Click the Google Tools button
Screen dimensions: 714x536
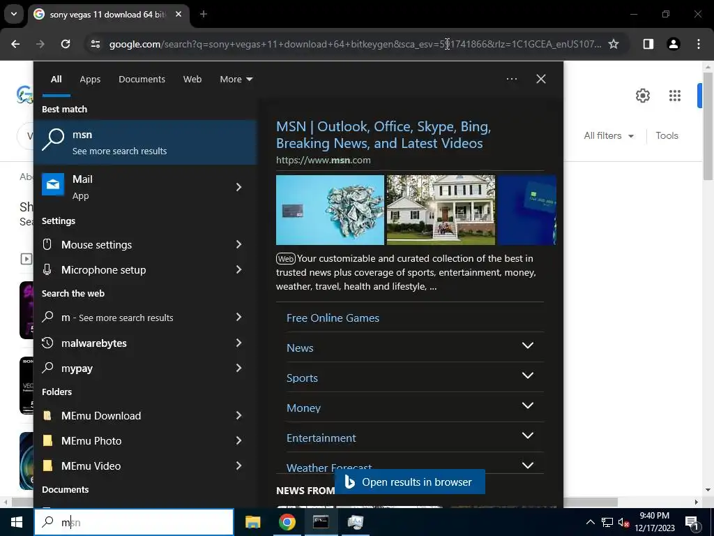click(x=667, y=136)
